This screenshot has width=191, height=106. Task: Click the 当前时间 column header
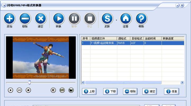pyautogui.click(x=153, y=38)
